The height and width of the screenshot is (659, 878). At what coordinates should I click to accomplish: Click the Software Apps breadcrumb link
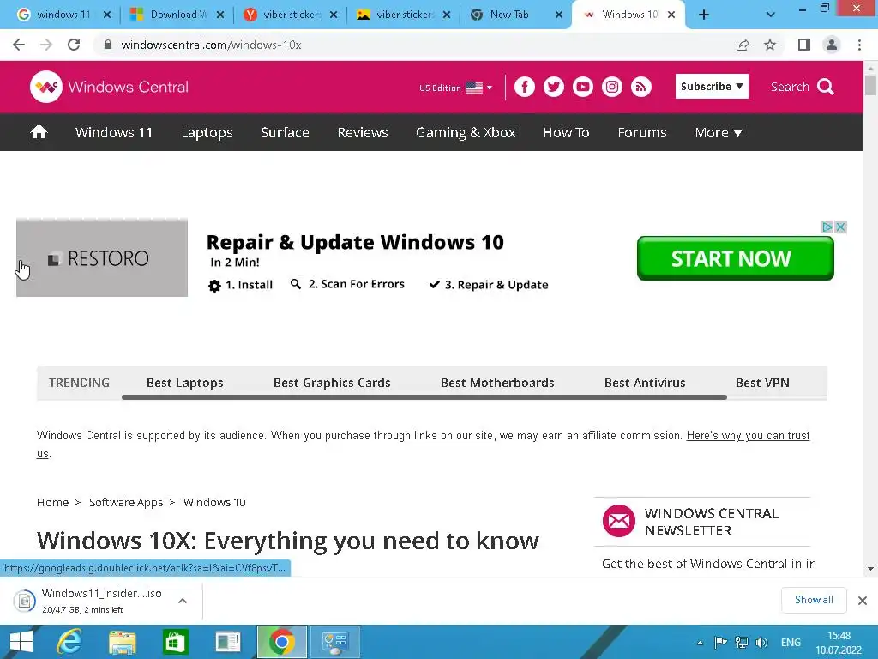point(126,502)
